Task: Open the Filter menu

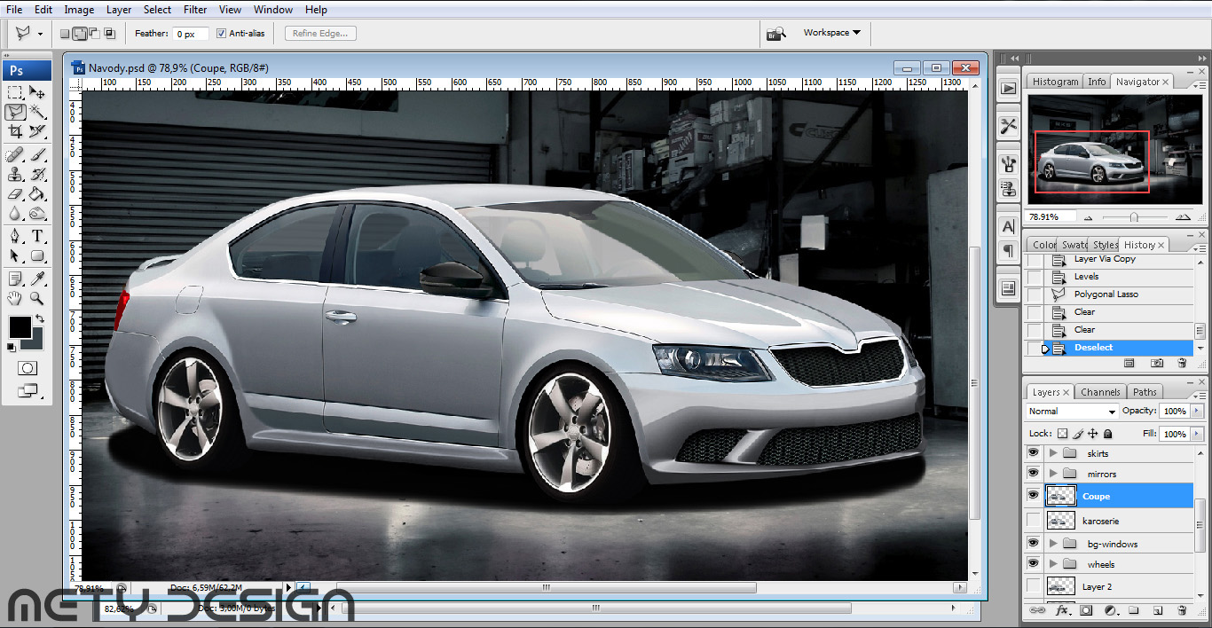Action: pos(195,10)
